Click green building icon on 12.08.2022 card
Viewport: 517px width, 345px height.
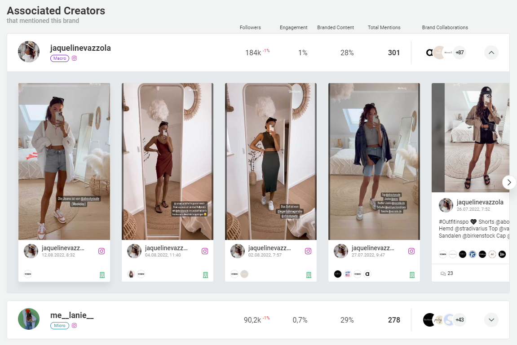point(102,274)
